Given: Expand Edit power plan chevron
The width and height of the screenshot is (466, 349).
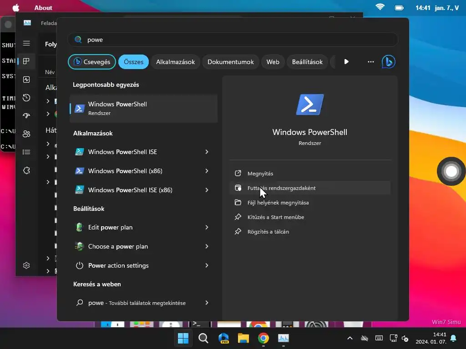Looking at the screenshot, I should click(207, 227).
